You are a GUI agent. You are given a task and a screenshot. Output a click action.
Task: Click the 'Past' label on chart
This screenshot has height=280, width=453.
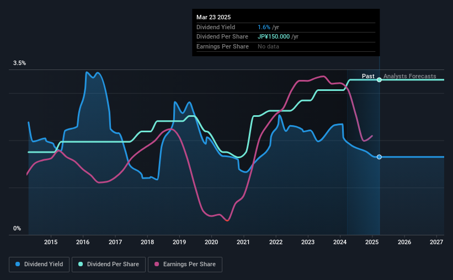[x=368, y=76]
